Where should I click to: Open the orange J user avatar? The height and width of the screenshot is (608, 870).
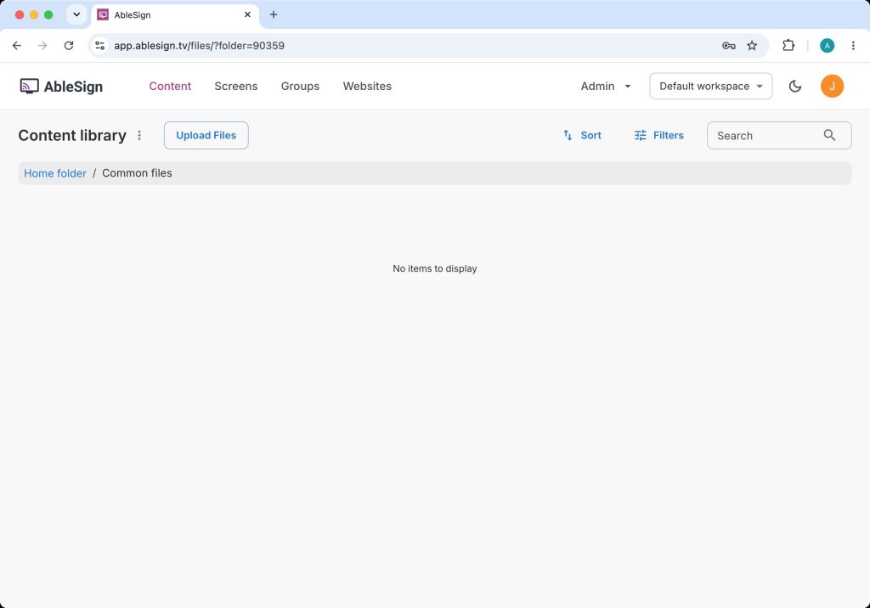click(x=832, y=86)
